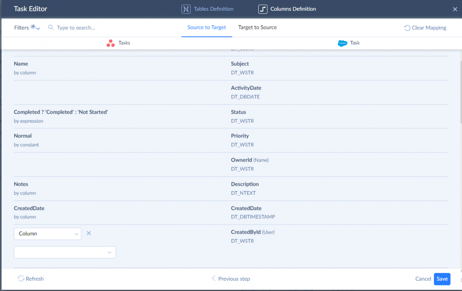
Task: Click the search magnifier icon
Action: coord(51,28)
